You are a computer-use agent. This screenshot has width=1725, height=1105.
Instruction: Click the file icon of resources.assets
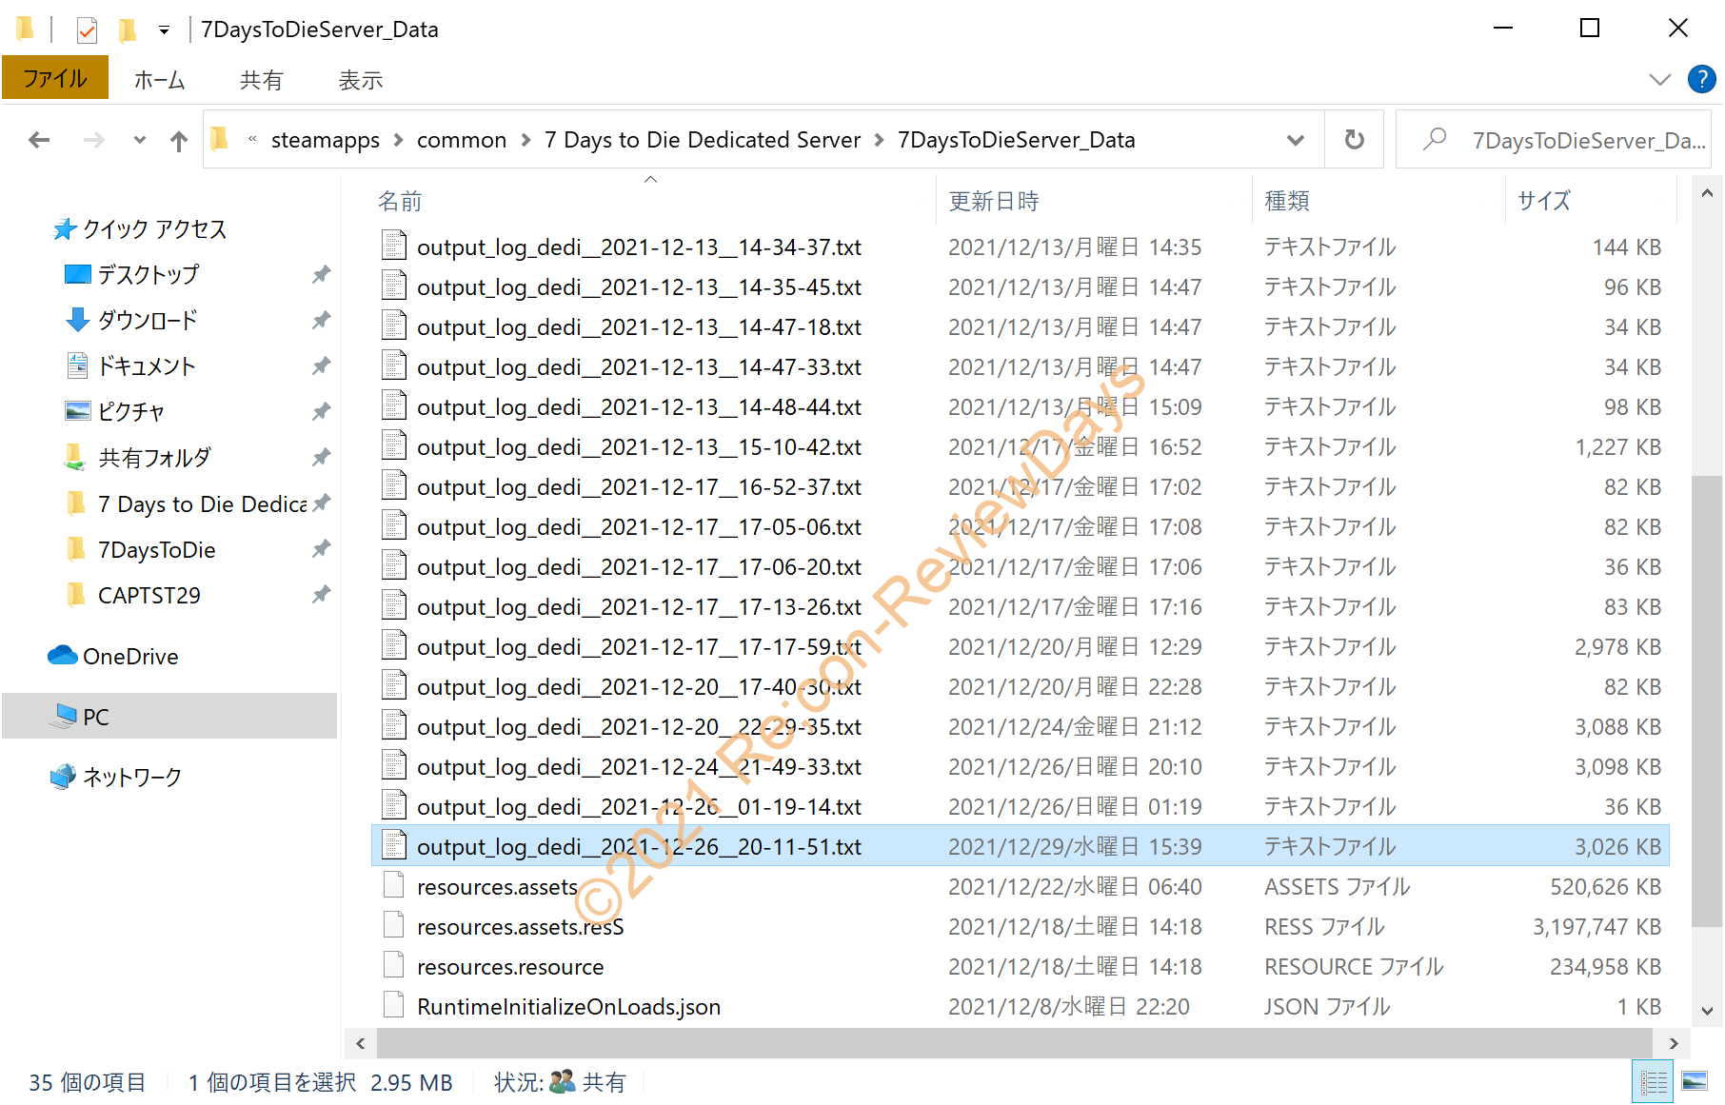(394, 886)
